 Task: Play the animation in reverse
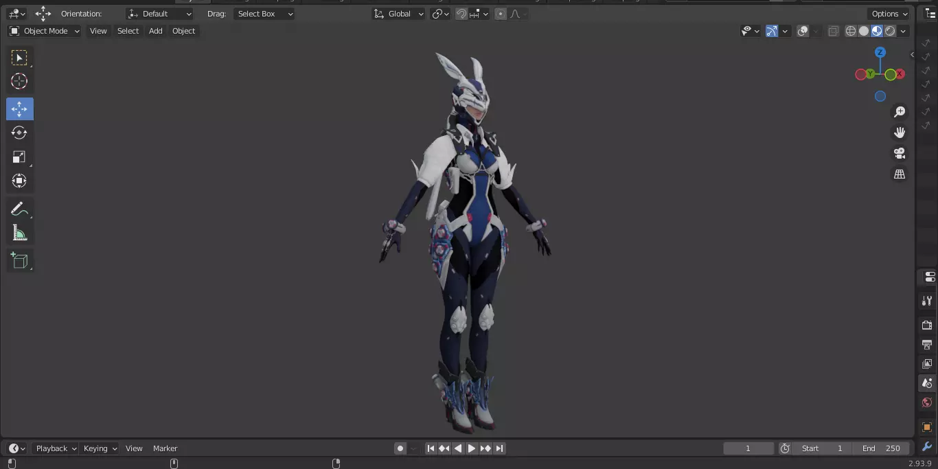458,448
